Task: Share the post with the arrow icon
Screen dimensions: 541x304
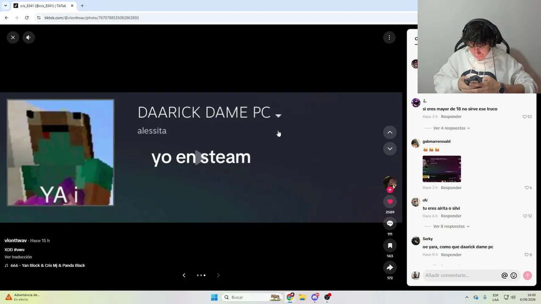Action: tap(390, 267)
